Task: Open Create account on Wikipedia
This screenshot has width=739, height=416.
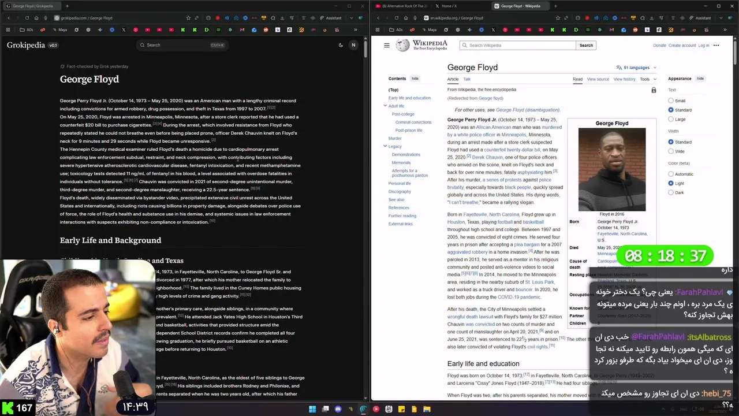Action: pyautogui.click(x=682, y=45)
